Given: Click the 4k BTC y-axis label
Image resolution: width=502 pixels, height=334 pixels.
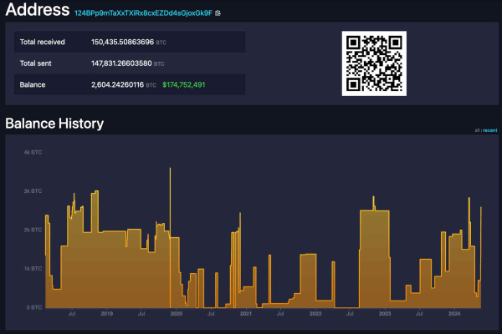Looking at the screenshot, I should tap(33, 152).
